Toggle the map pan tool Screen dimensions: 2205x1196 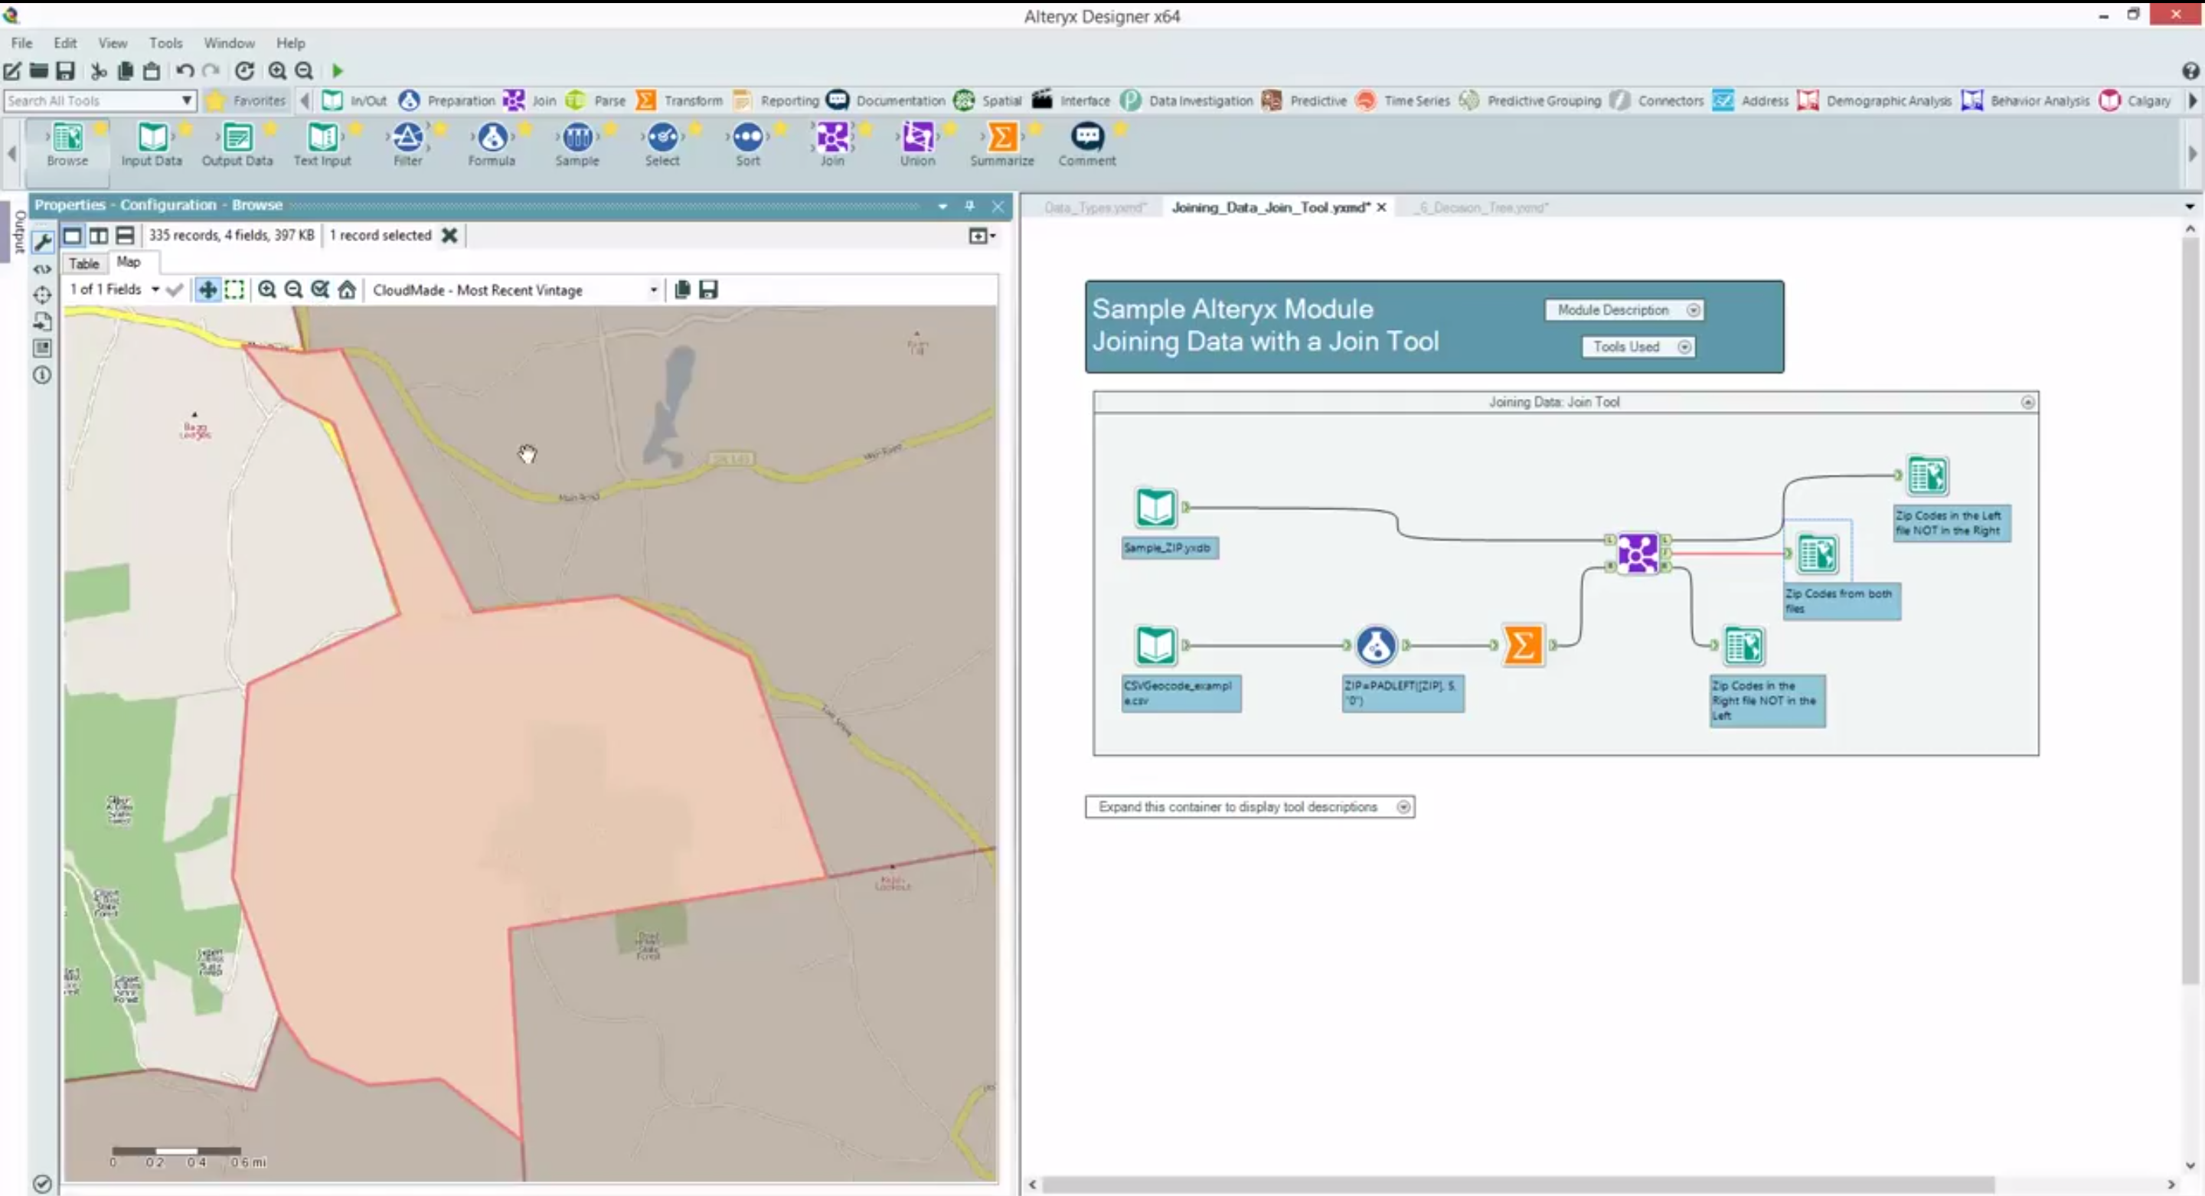pyautogui.click(x=207, y=290)
